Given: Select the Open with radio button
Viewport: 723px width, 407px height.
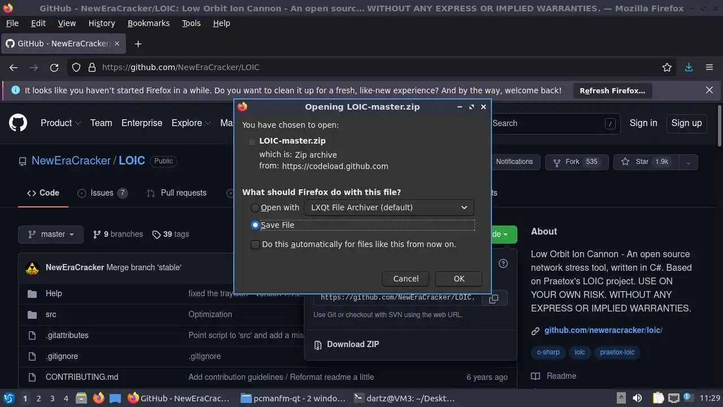Looking at the screenshot, I should pyautogui.click(x=255, y=207).
